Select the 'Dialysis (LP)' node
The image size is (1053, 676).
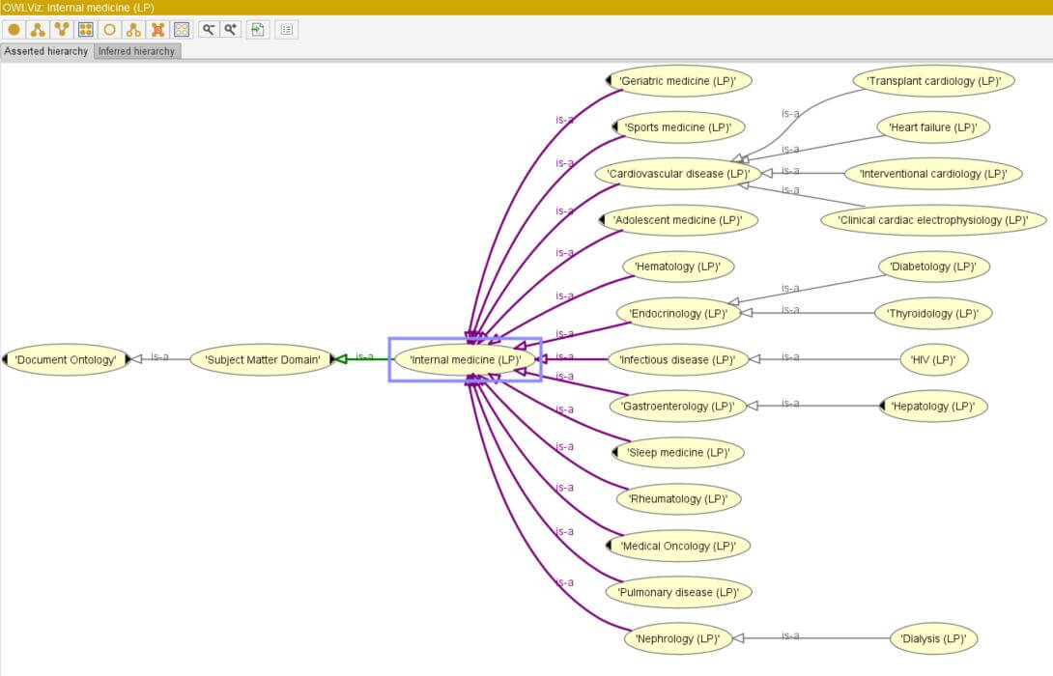click(933, 638)
